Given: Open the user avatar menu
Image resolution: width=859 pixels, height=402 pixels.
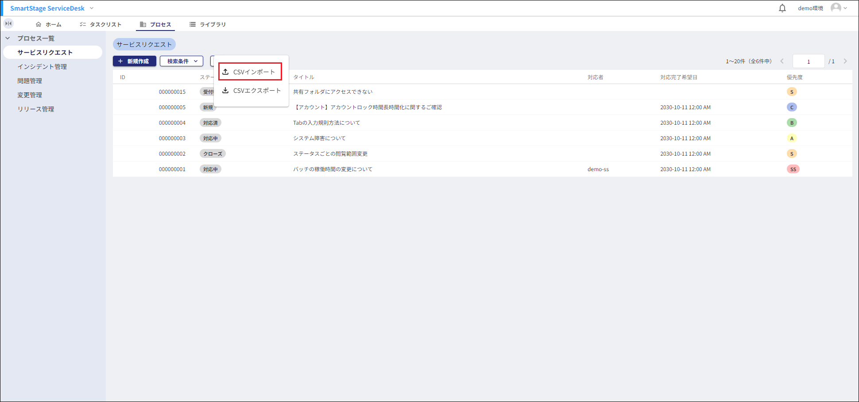Looking at the screenshot, I should coord(839,8).
